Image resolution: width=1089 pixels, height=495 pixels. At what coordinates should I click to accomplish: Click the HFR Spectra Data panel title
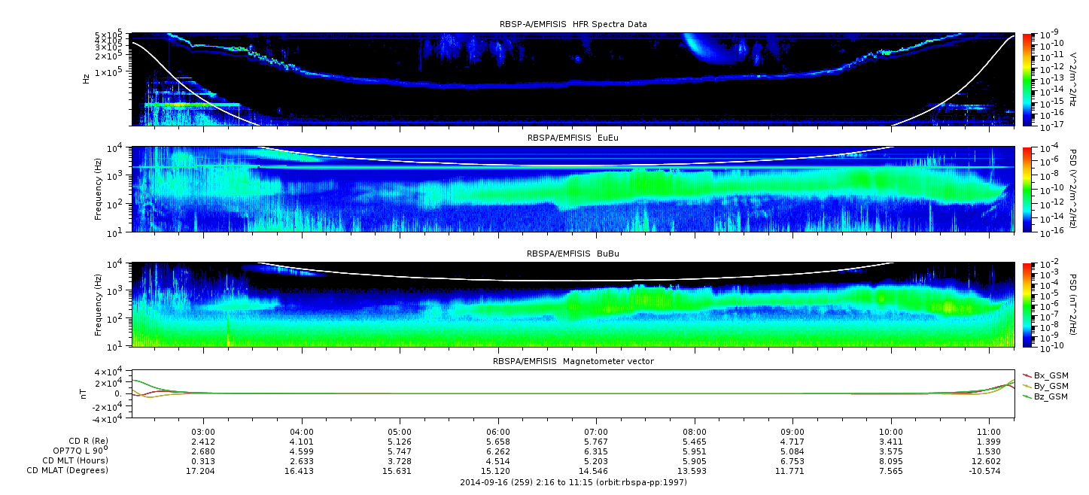point(573,25)
